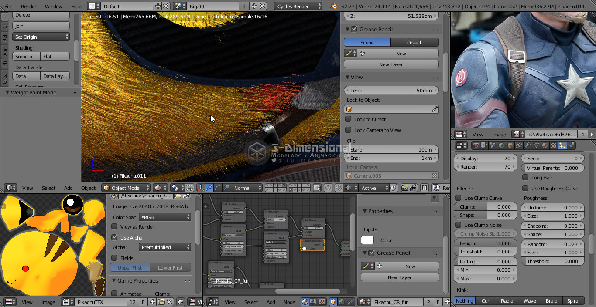Image resolution: width=596 pixels, height=307 pixels.
Task: Click the Join button
Action: tap(41, 26)
